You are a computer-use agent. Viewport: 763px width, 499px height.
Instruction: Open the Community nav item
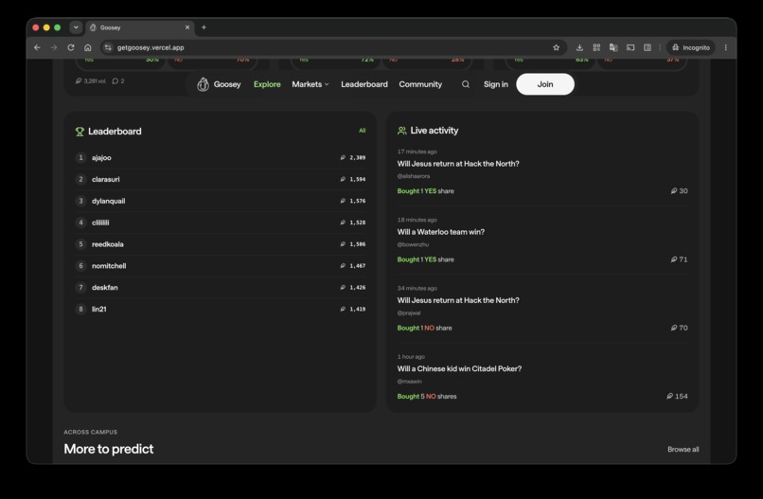pyautogui.click(x=420, y=84)
